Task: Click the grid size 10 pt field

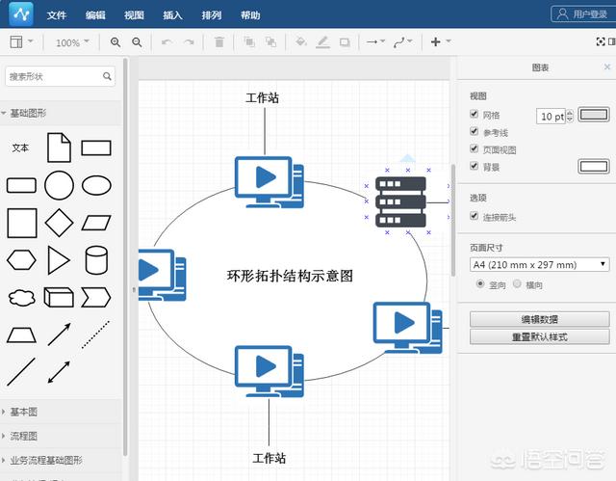Action: (x=552, y=116)
